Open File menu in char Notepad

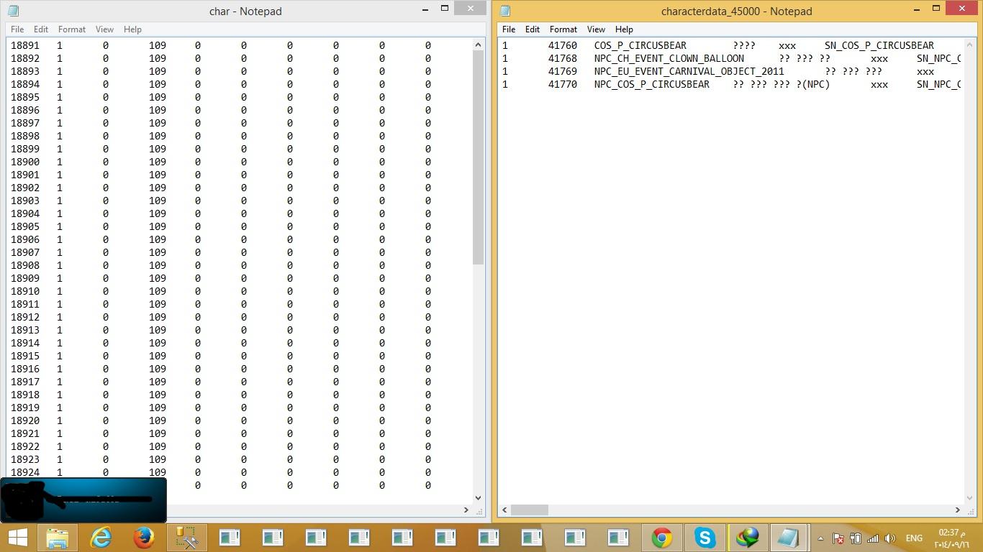click(x=17, y=29)
